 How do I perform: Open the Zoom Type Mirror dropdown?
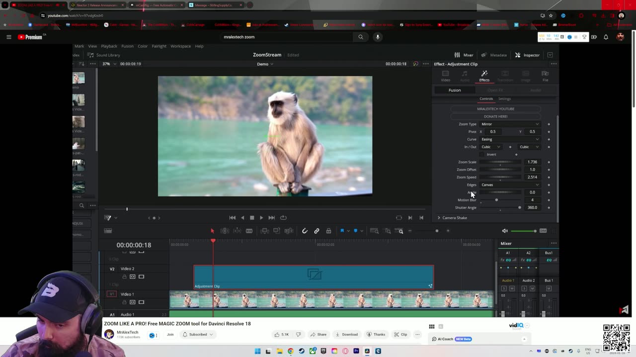pos(510,124)
